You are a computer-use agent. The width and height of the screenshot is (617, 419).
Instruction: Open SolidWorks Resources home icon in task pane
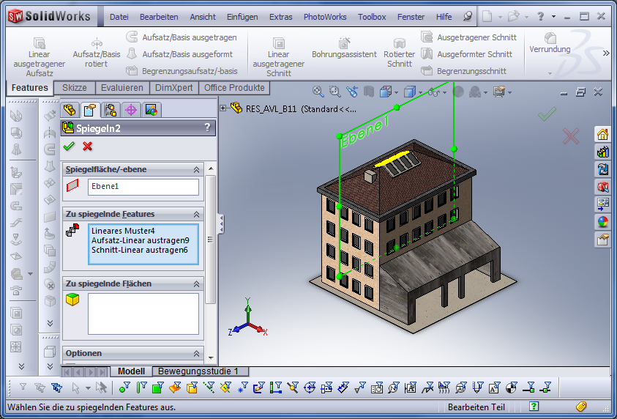603,134
